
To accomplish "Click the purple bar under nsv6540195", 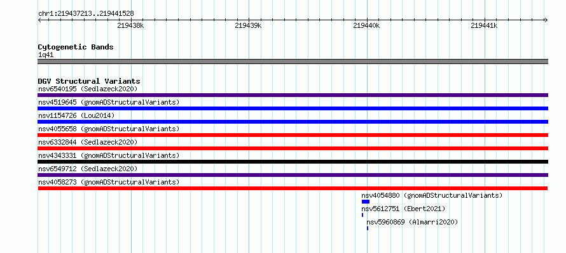I will (293, 95).
